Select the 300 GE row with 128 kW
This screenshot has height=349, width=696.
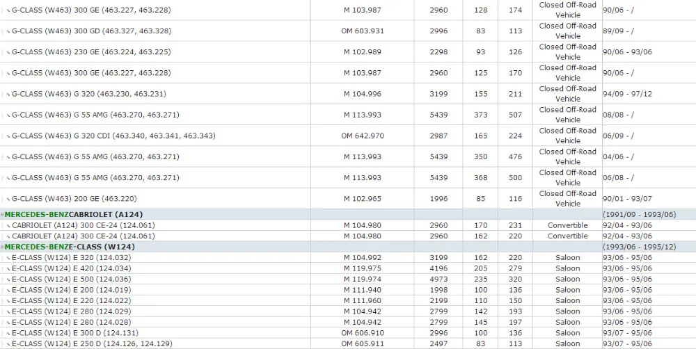(x=91, y=10)
